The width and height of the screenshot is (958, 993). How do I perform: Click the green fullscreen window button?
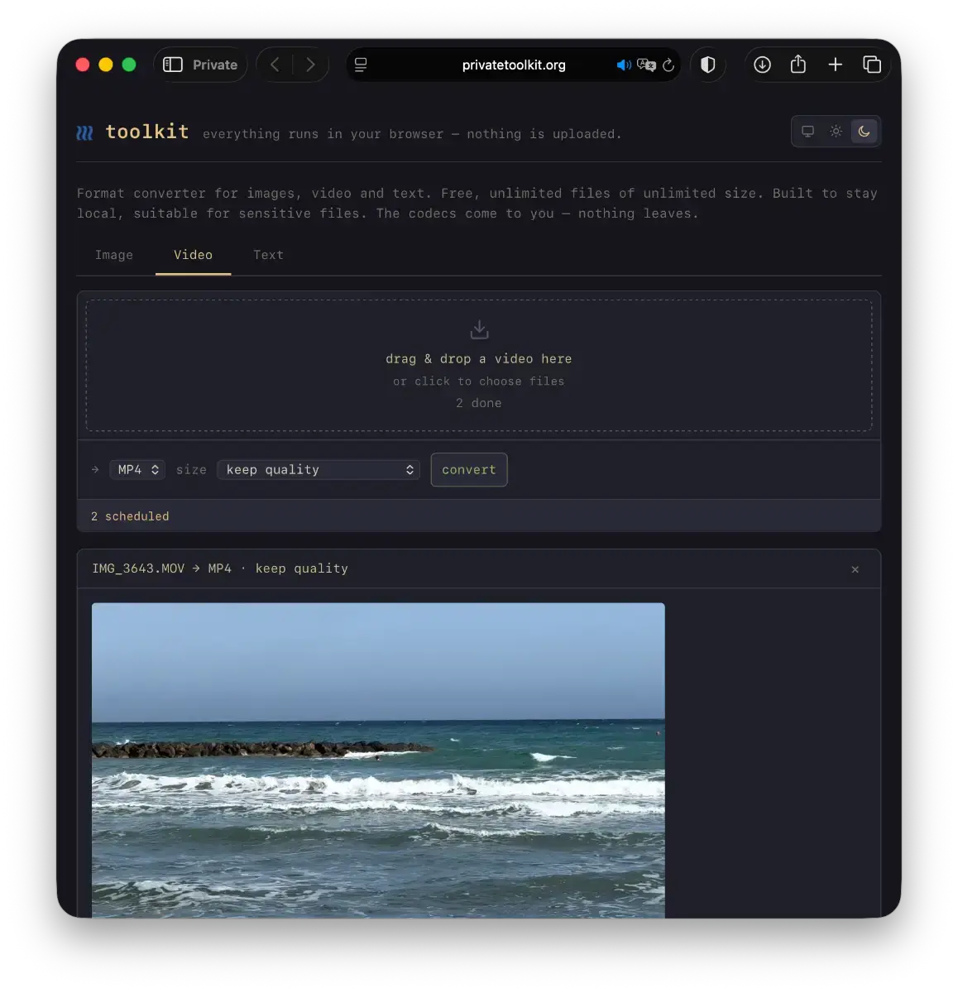point(129,65)
